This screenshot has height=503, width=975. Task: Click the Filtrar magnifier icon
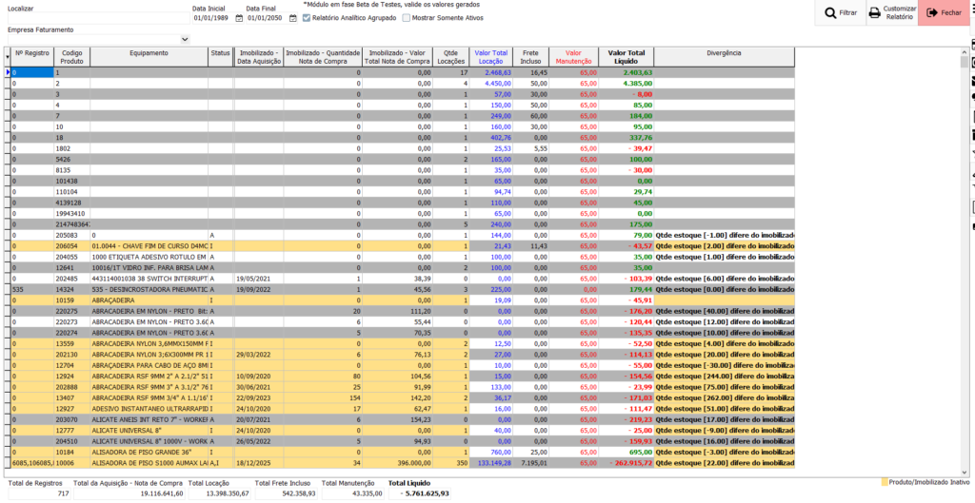(831, 13)
